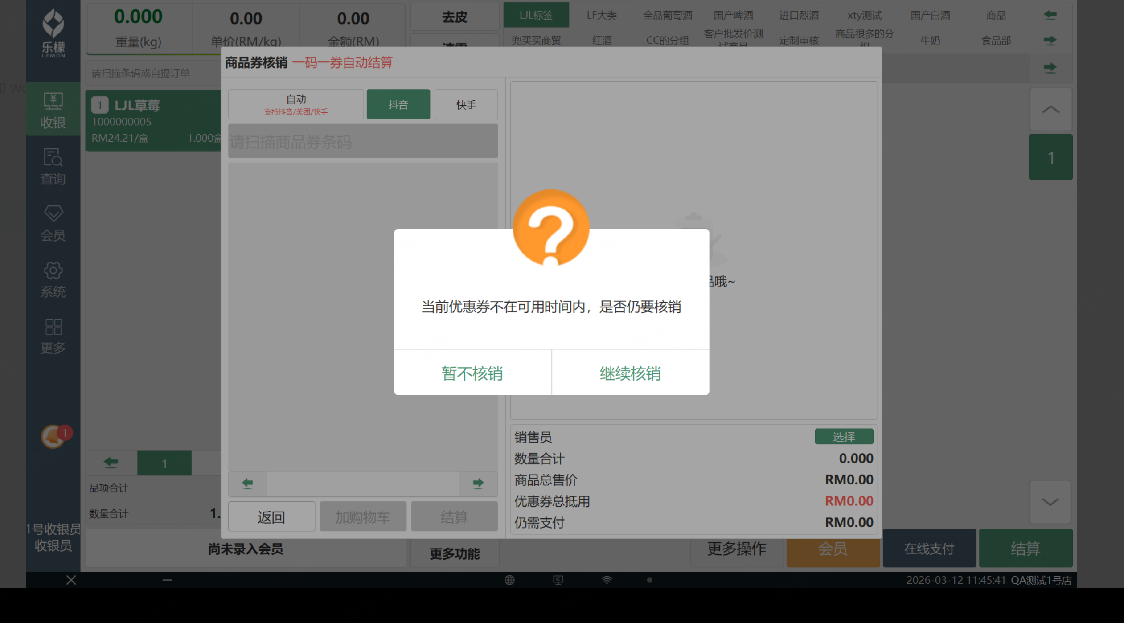Viewport: 1124px width, 623px height.
Task: Click the coupon barcode scan input field
Action: click(x=363, y=142)
